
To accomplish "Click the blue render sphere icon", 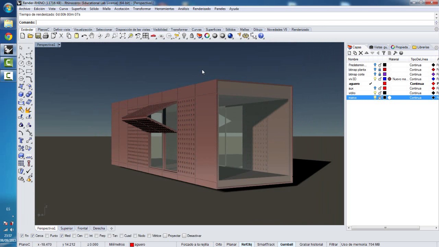I will click(230, 36).
